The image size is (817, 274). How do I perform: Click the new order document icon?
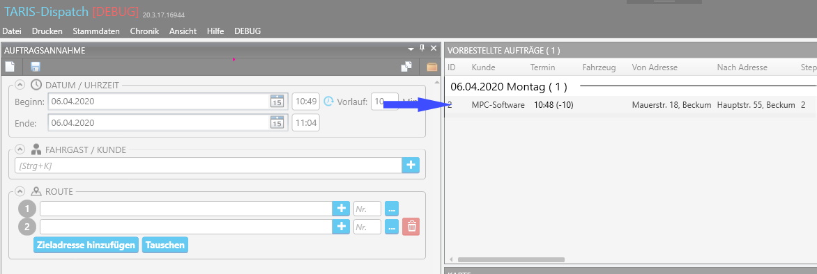pyautogui.click(x=10, y=67)
